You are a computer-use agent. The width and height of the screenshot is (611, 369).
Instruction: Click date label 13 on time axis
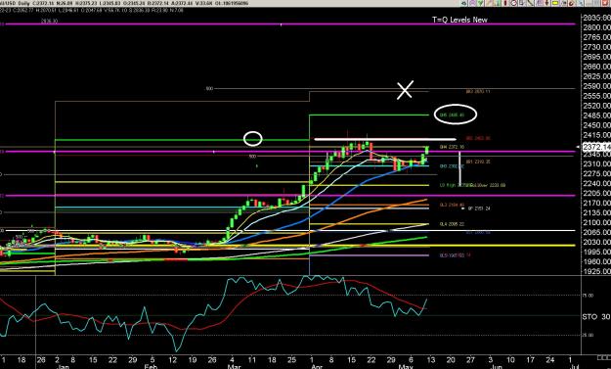click(x=430, y=359)
